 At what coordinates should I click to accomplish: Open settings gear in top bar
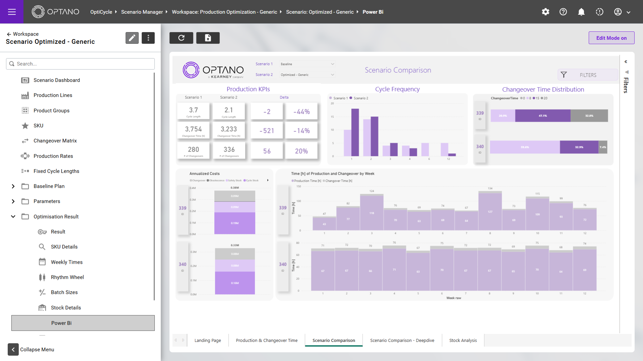546,12
